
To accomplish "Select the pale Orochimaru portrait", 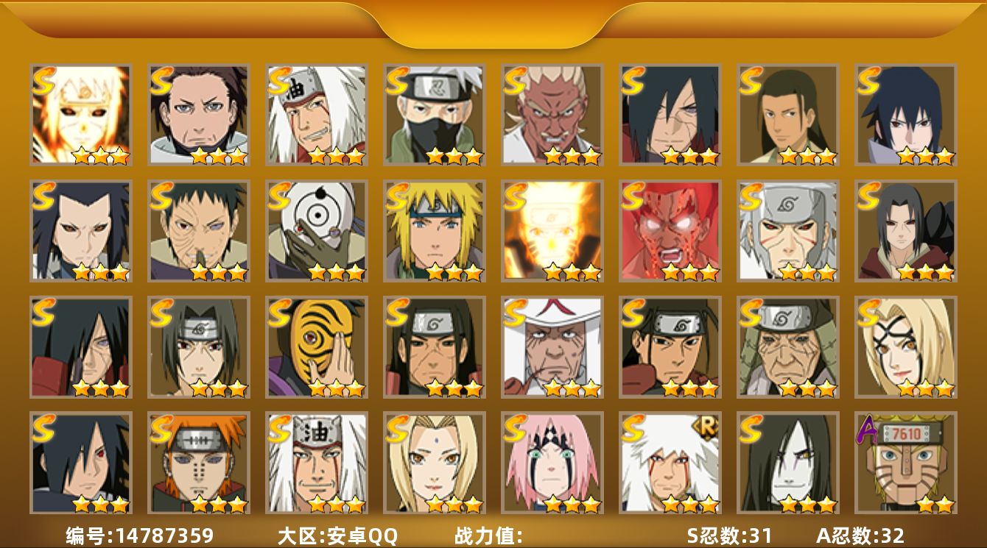I will (787, 463).
